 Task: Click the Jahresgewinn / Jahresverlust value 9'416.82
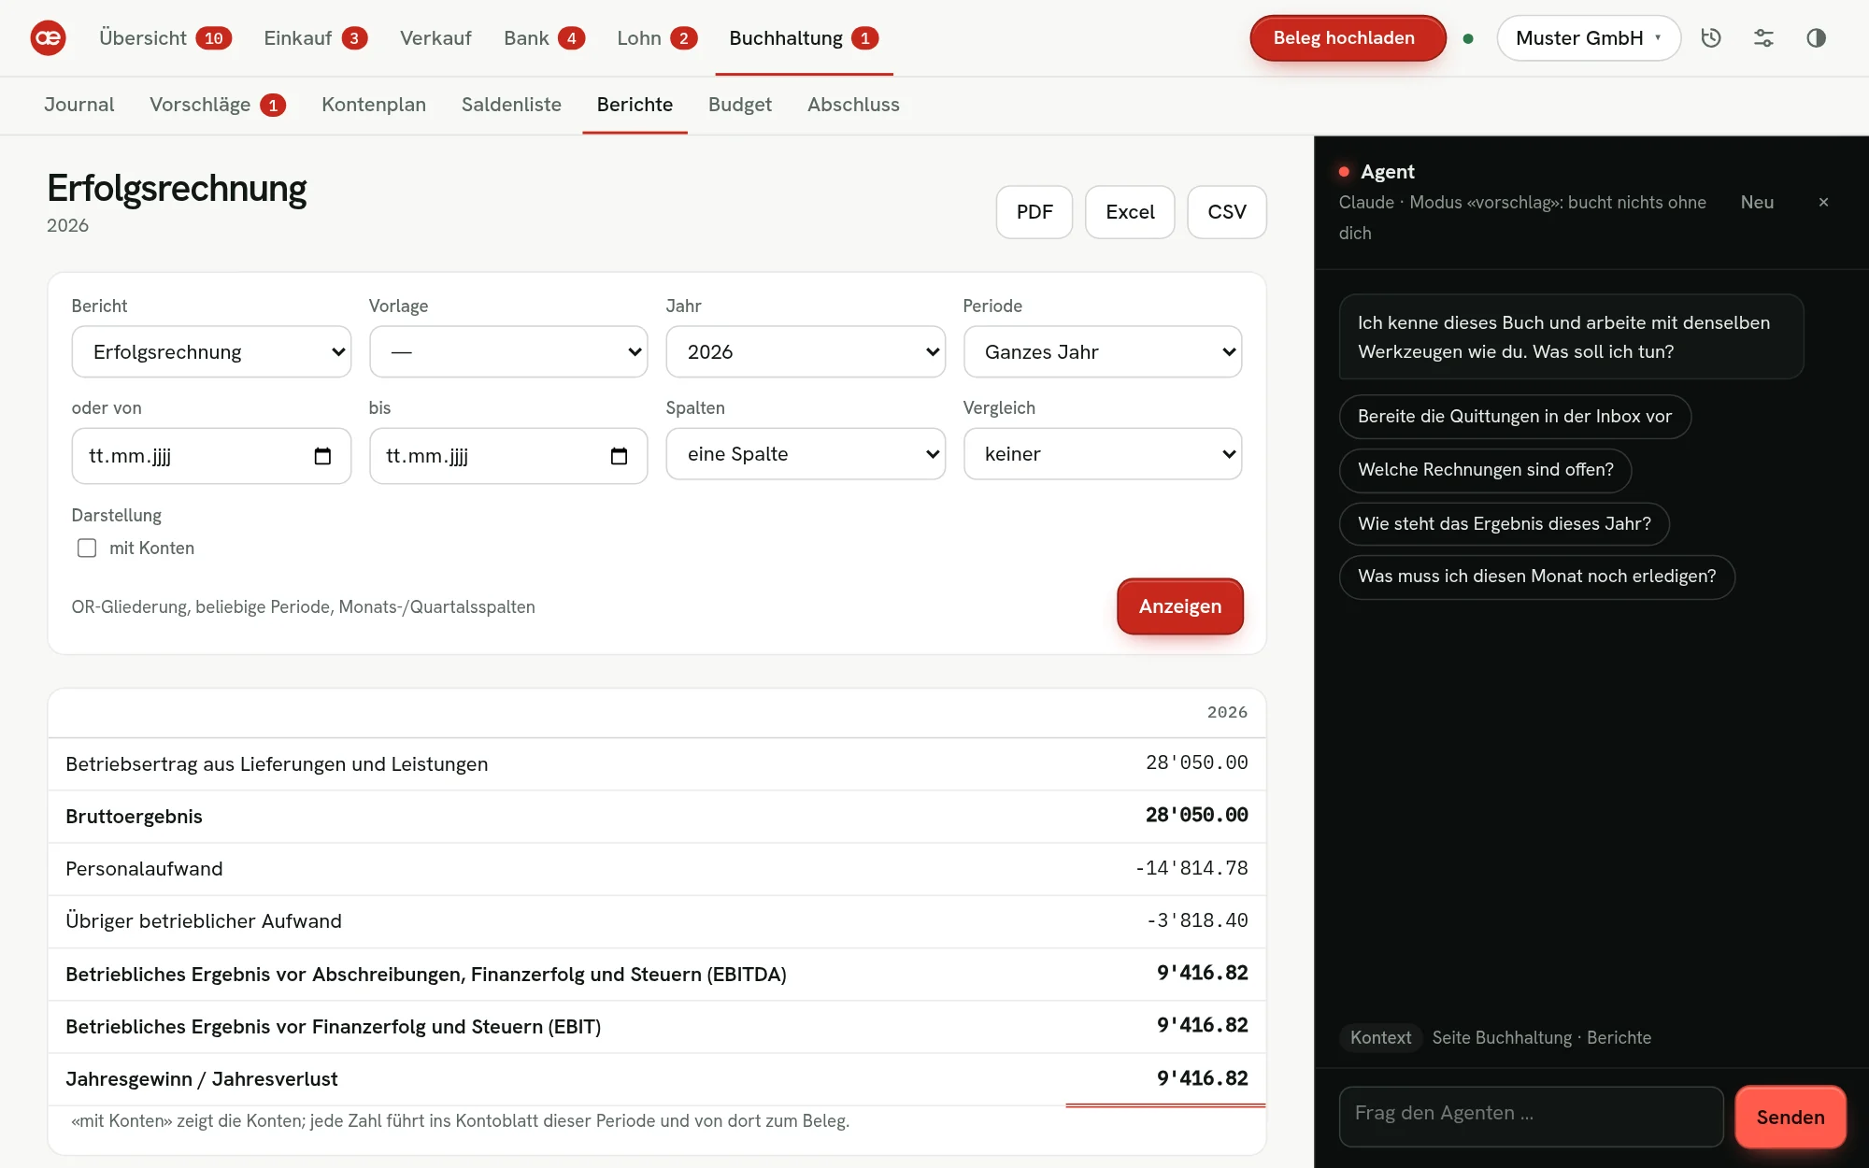(1202, 1079)
